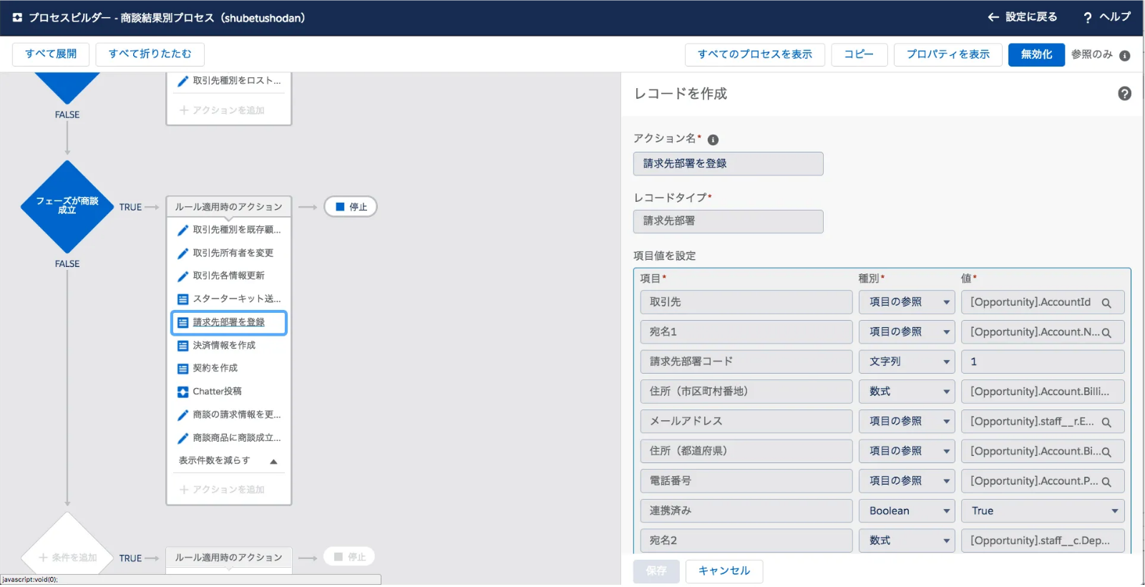Viewport: 1145px width, 587px height.
Task: Click the record icon for 契約を作成
Action: point(182,369)
